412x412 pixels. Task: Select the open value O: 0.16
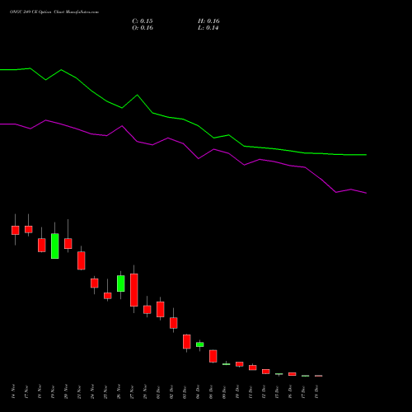point(143,28)
